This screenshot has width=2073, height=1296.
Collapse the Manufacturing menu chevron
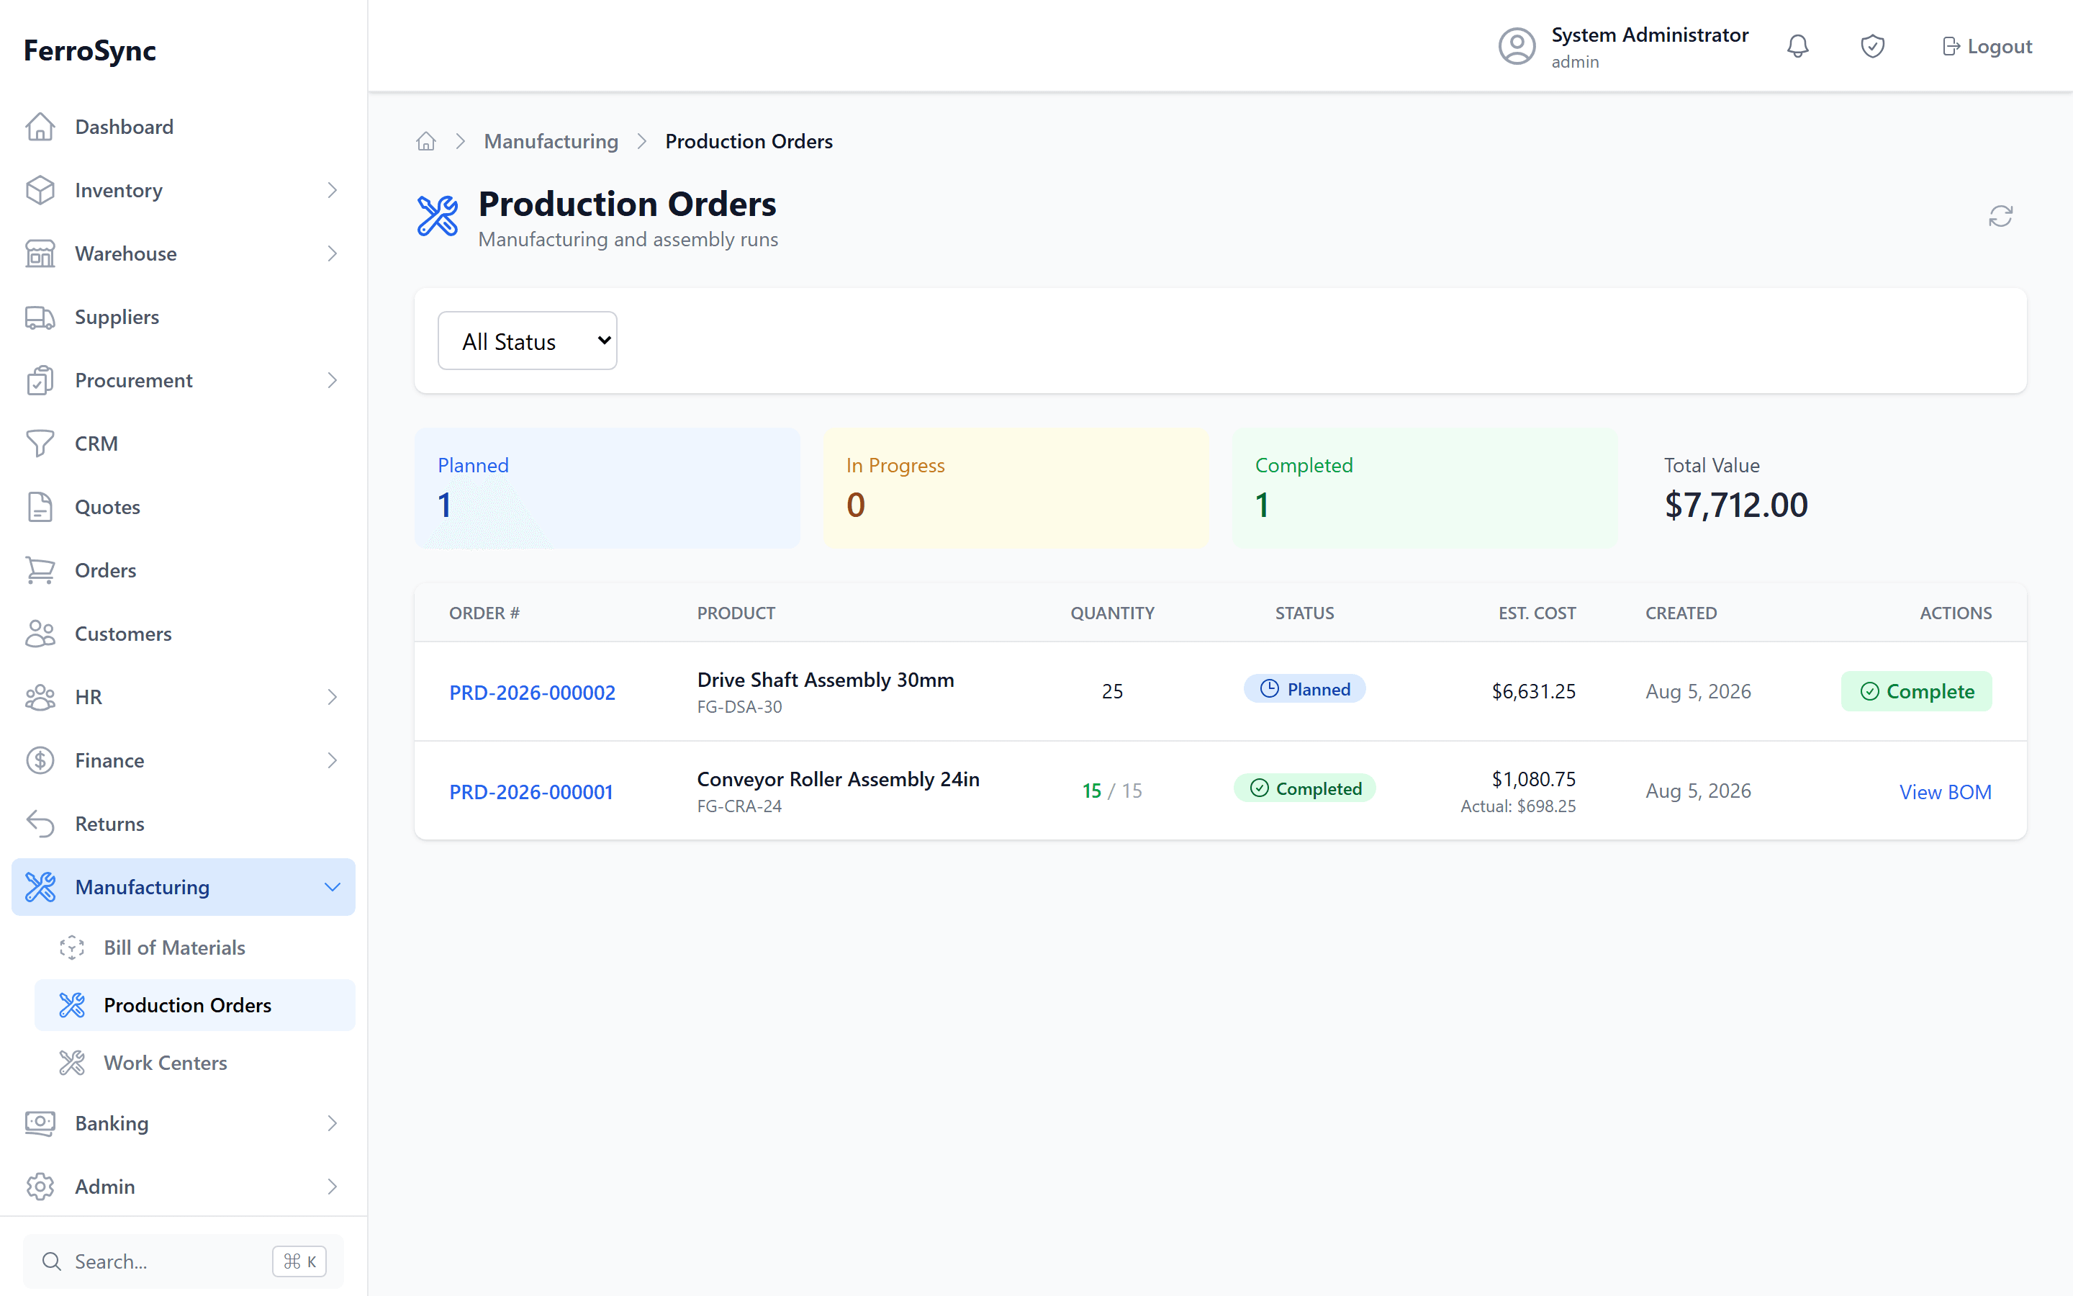point(333,887)
